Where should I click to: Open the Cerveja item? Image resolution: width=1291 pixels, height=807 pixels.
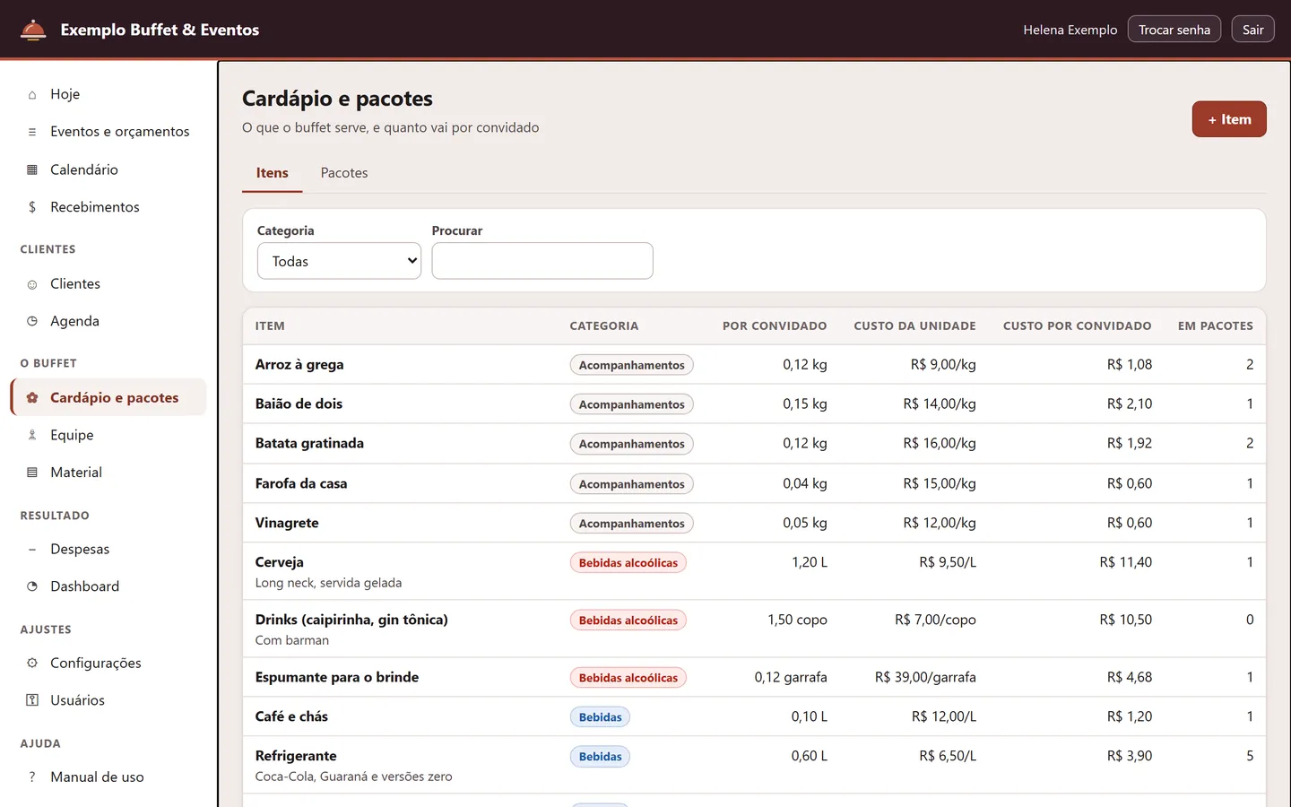pos(280,562)
